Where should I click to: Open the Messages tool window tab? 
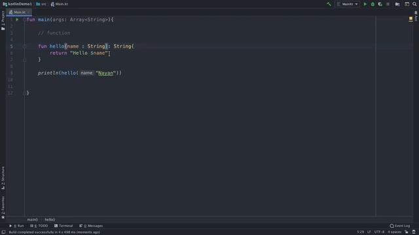(91, 226)
